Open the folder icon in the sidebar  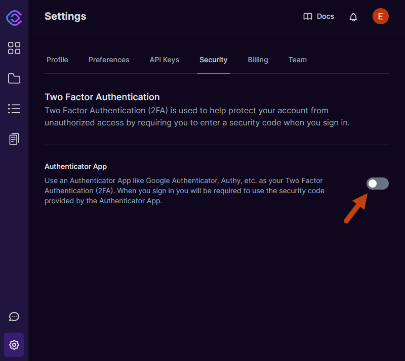[x=14, y=78]
